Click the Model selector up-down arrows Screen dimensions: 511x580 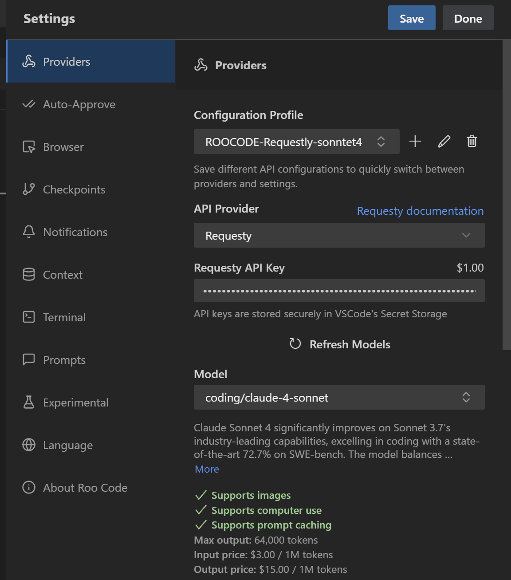point(466,397)
